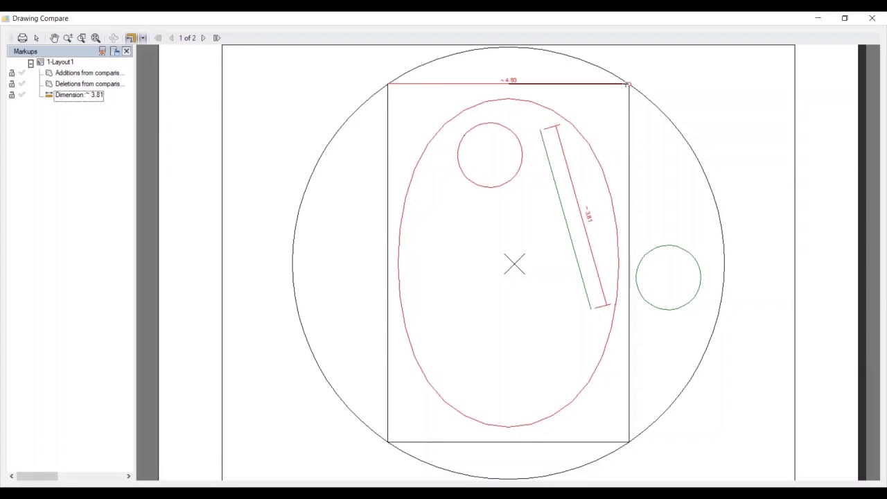Click the dynamic zoom tool icon
The width and height of the screenshot is (887, 499).
96,38
